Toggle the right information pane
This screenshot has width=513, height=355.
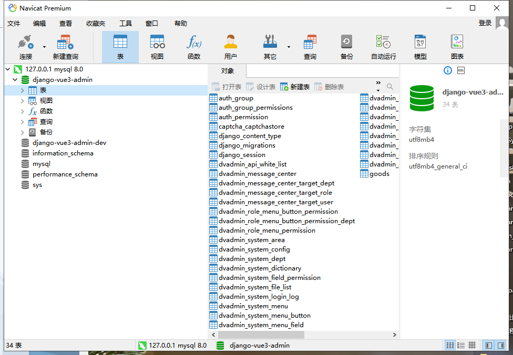pyautogui.click(x=500, y=345)
